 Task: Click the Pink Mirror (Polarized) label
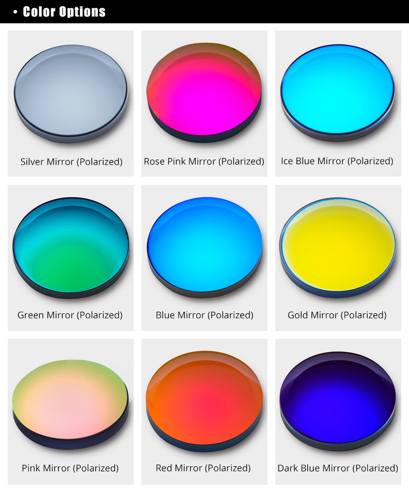pos(70,468)
